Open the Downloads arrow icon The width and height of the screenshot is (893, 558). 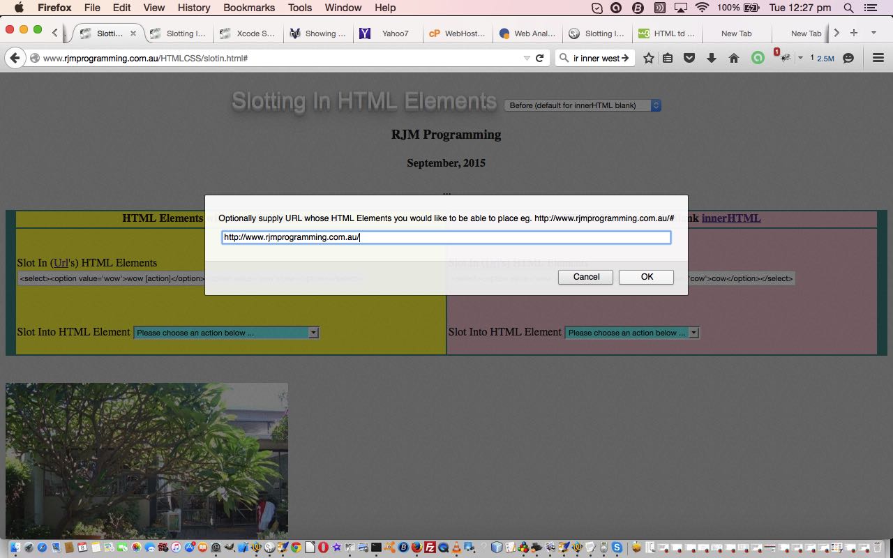(x=712, y=59)
